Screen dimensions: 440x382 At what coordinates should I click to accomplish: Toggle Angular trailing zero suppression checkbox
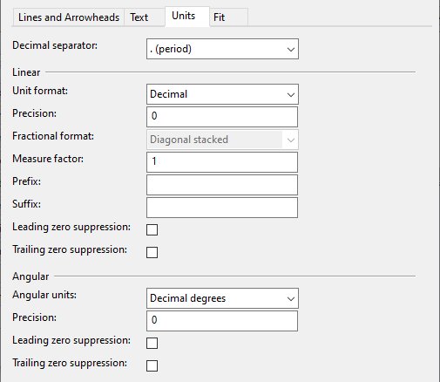[x=152, y=365]
